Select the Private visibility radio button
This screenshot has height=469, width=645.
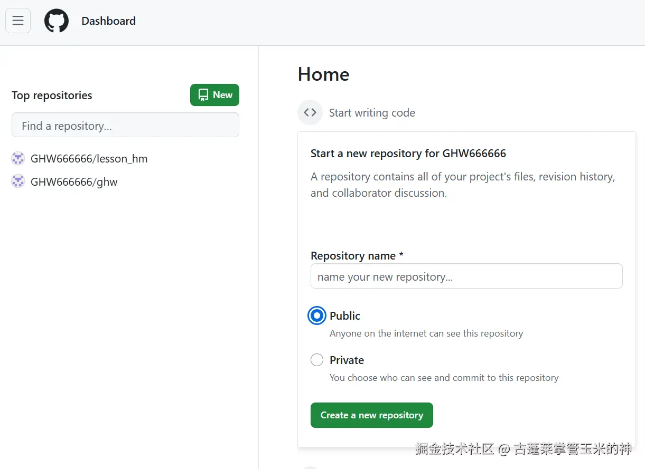[317, 360]
